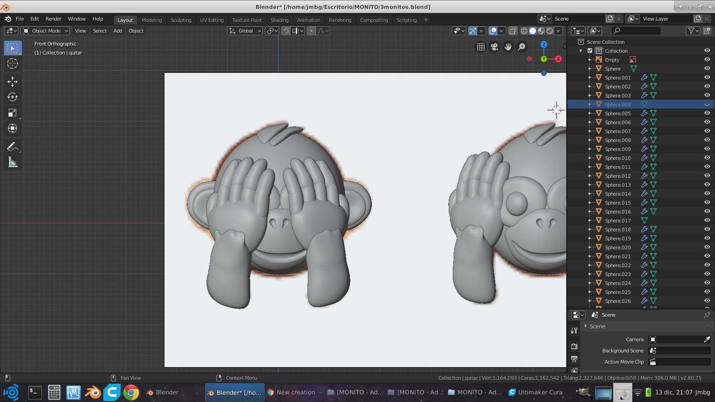Open the Object Mode dropdown

(x=45, y=30)
